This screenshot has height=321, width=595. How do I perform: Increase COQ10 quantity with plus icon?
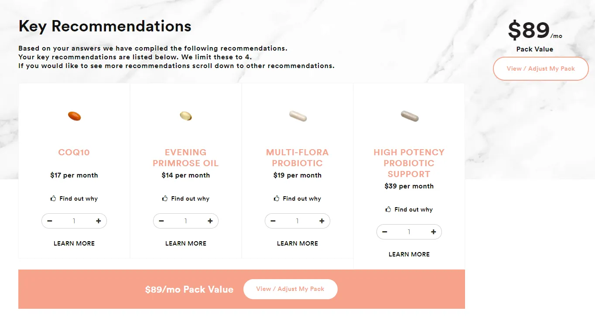[x=99, y=221]
